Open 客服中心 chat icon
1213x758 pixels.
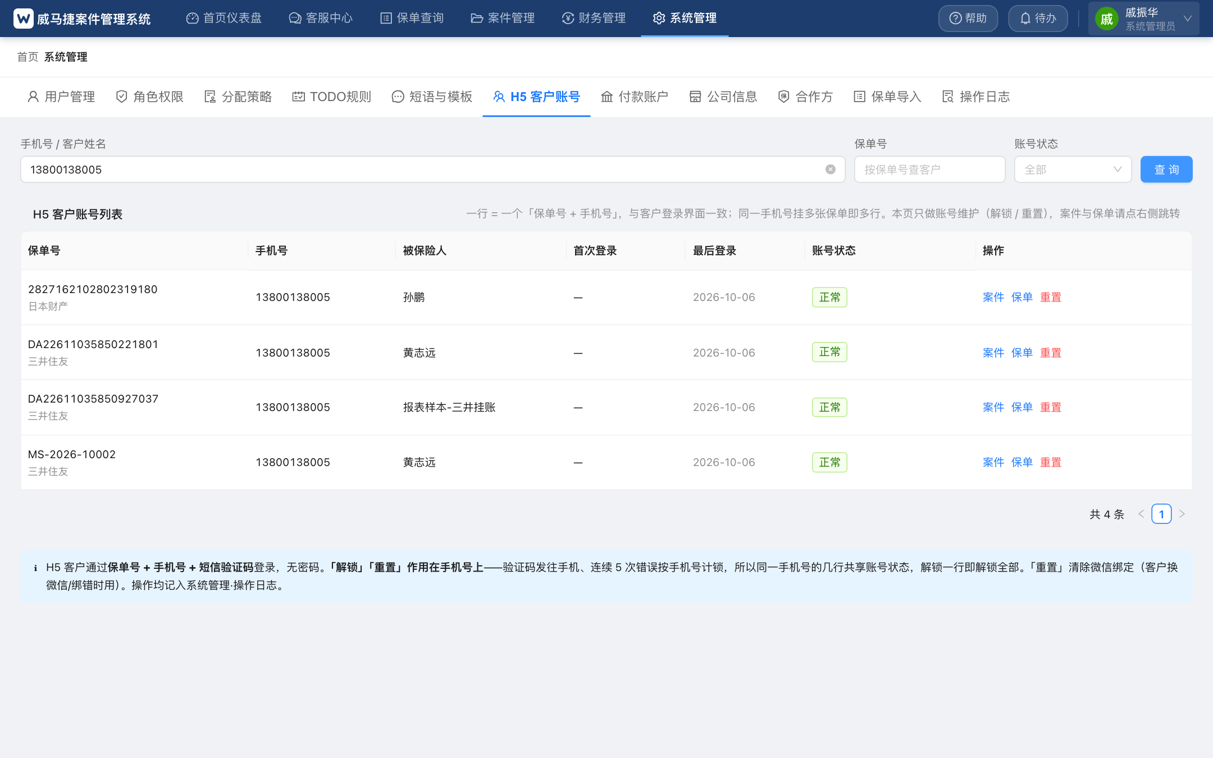click(x=295, y=19)
